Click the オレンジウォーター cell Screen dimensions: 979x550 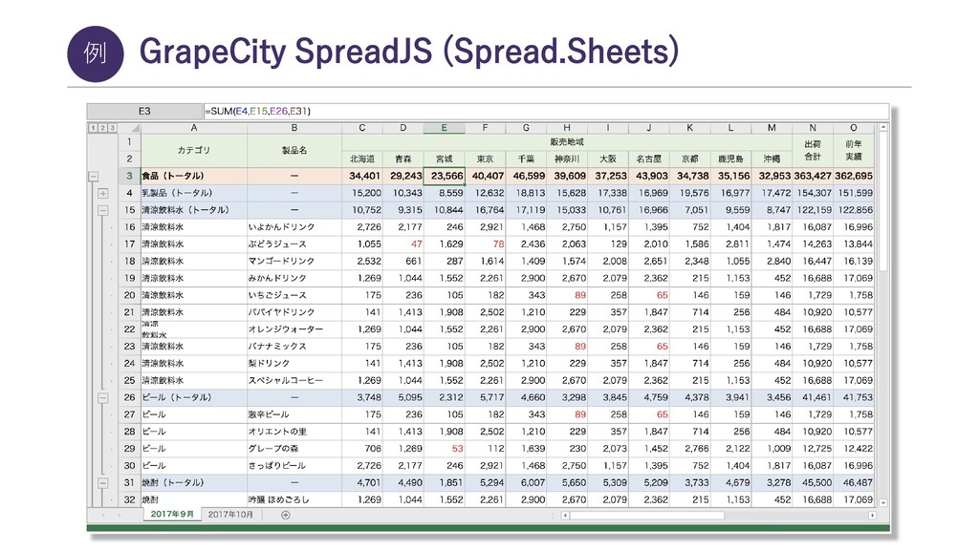[x=294, y=329]
